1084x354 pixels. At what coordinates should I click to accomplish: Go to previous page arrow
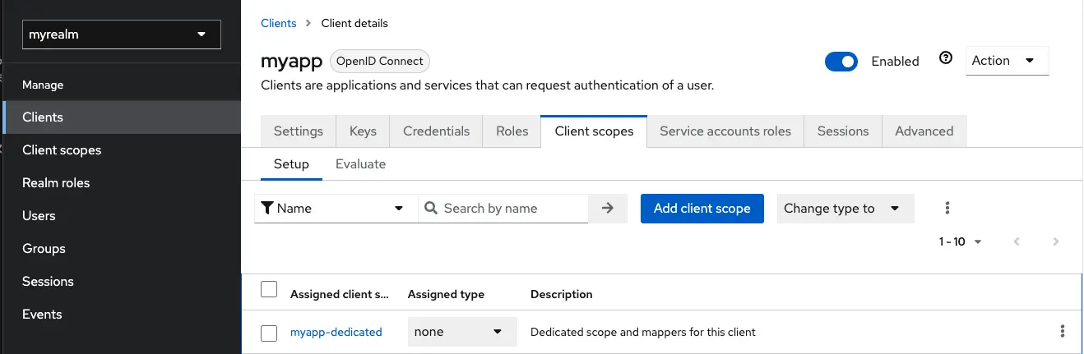1017,241
